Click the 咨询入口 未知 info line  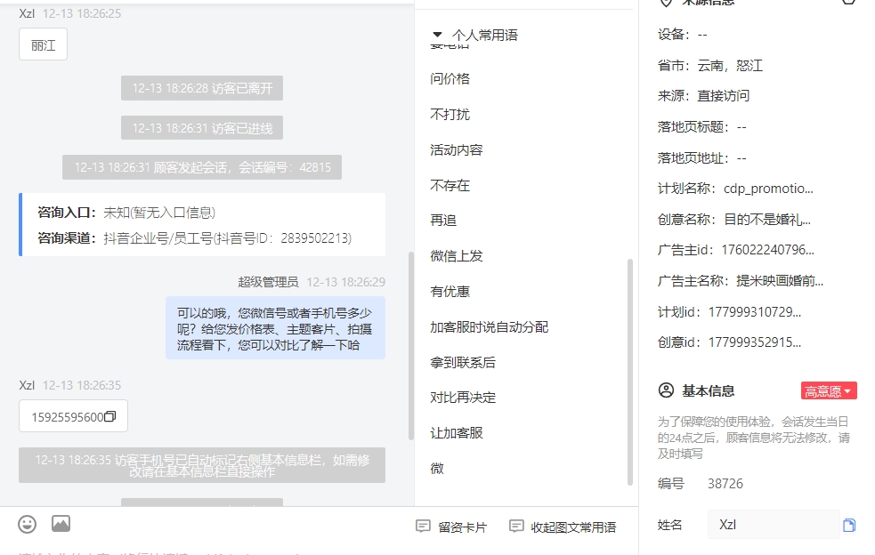tap(126, 213)
